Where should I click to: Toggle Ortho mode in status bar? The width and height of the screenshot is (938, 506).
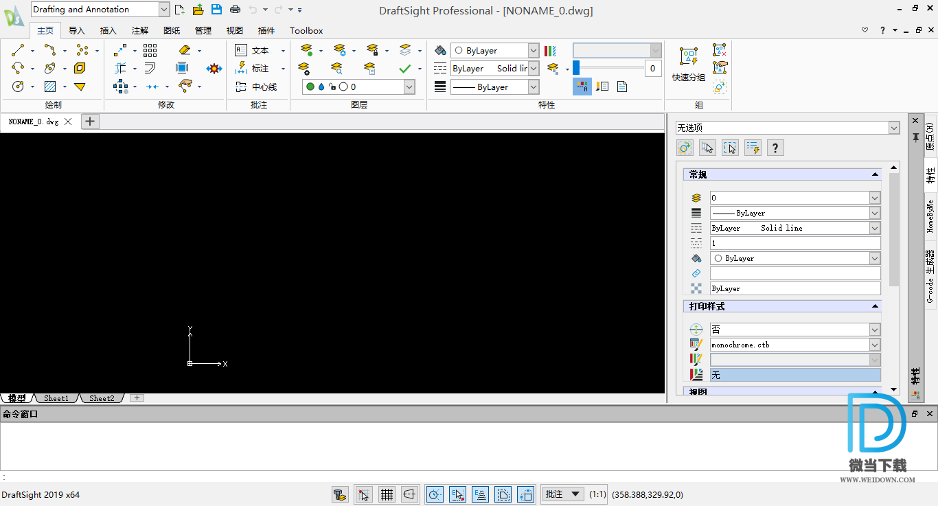409,494
